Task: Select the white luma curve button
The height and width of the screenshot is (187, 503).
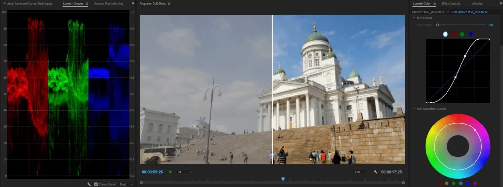Action: click(x=445, y=34)
